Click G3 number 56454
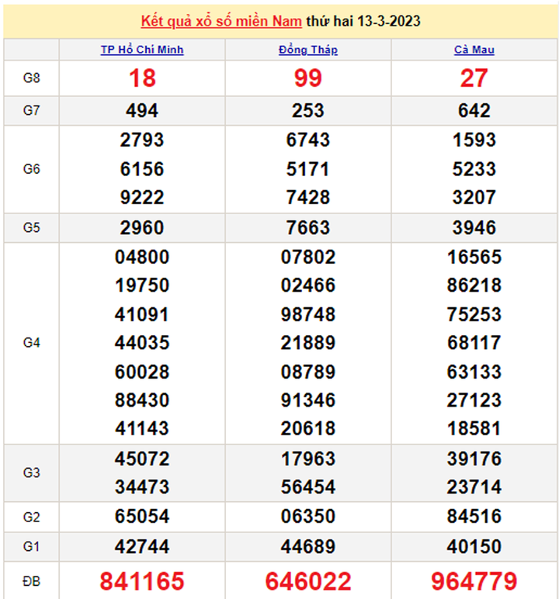Screen dimensions: 559x599 [x=308, y=487]
